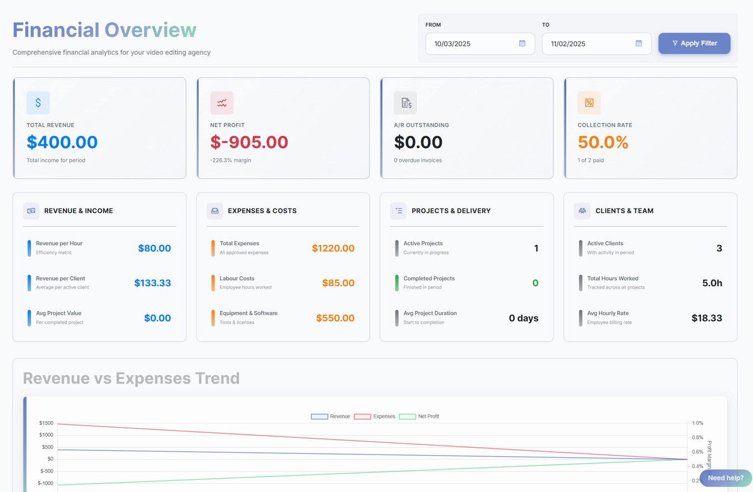Screen dimensions: 753x492
Task: Click the Revenue per Hour row label
Action: coord(59,243)
